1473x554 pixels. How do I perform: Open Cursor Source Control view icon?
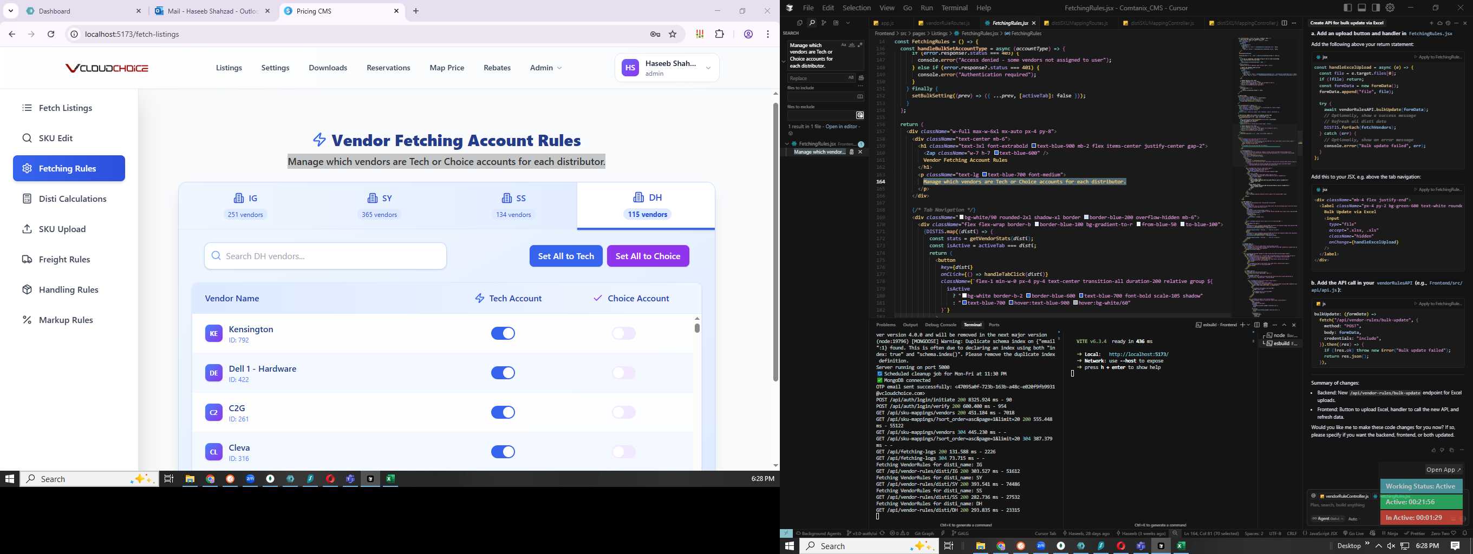[823, 23]
